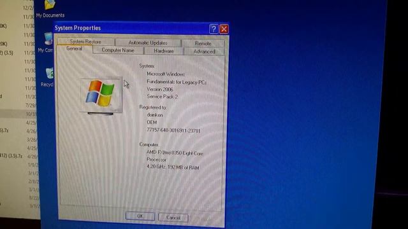Select the Recycle Bin desktop icon

click(x=47, y=78)
